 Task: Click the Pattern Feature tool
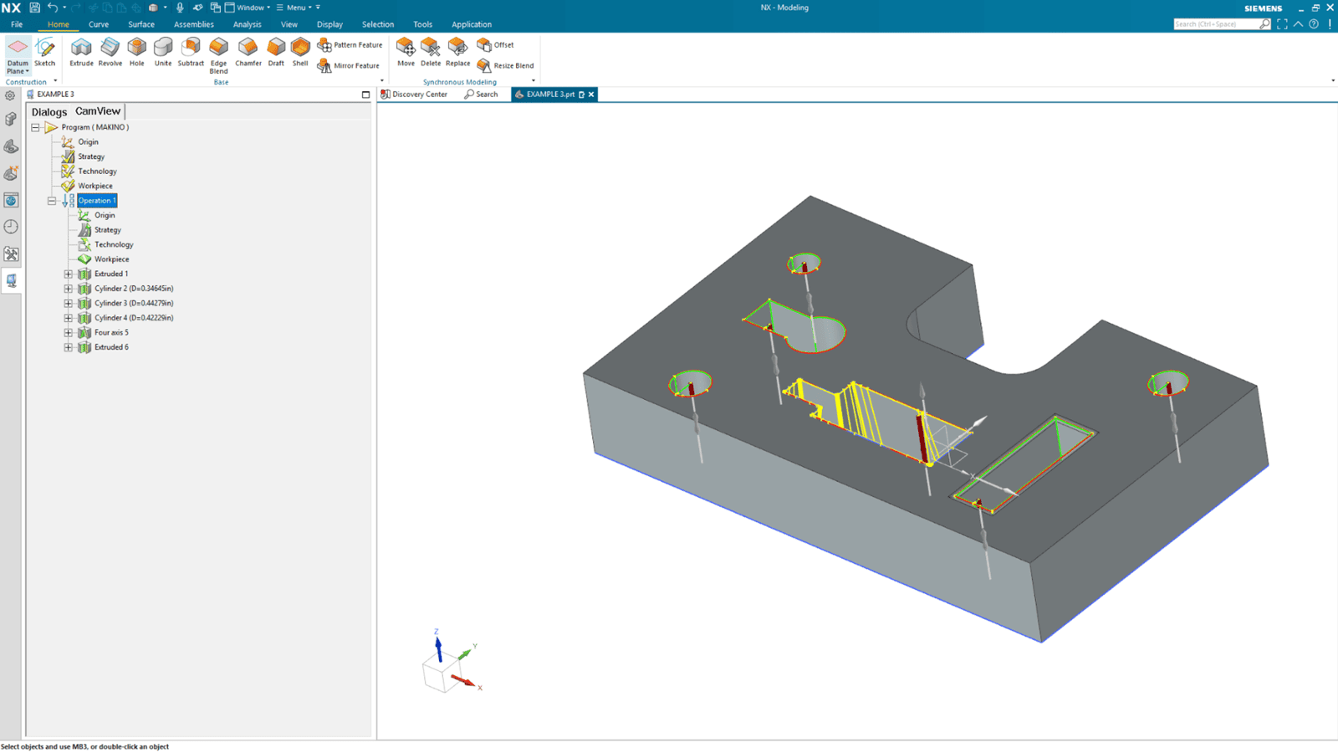[350, 45]
